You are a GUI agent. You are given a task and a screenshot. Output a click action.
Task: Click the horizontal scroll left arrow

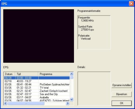tap(5, 103)
